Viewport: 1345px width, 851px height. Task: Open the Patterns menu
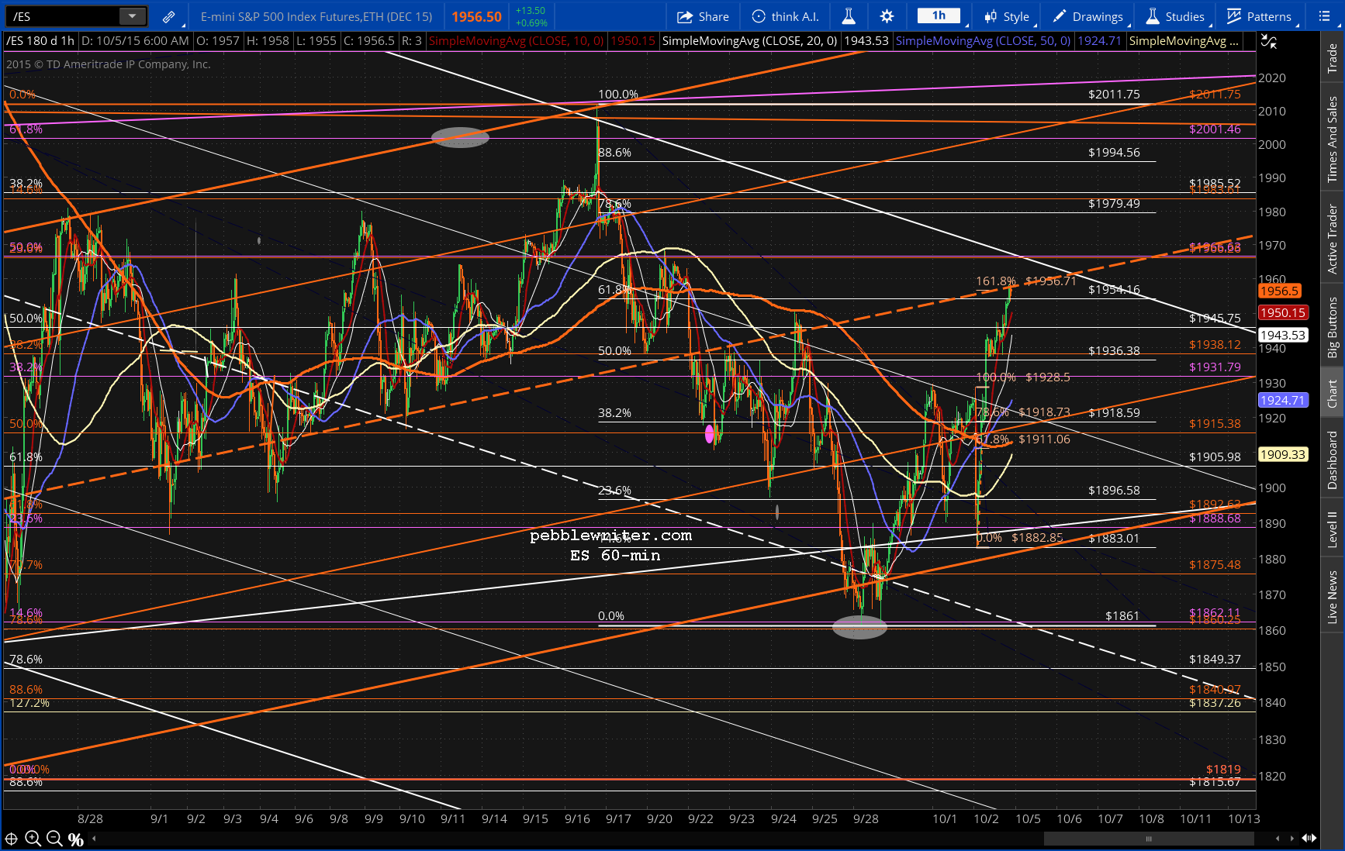(1259, 16)
